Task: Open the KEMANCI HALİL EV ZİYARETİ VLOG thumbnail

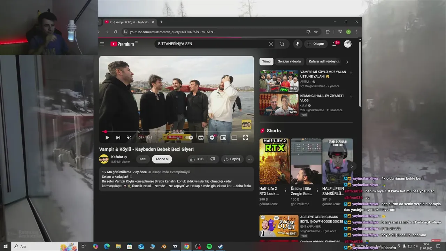Action: [x=279, y=105]
